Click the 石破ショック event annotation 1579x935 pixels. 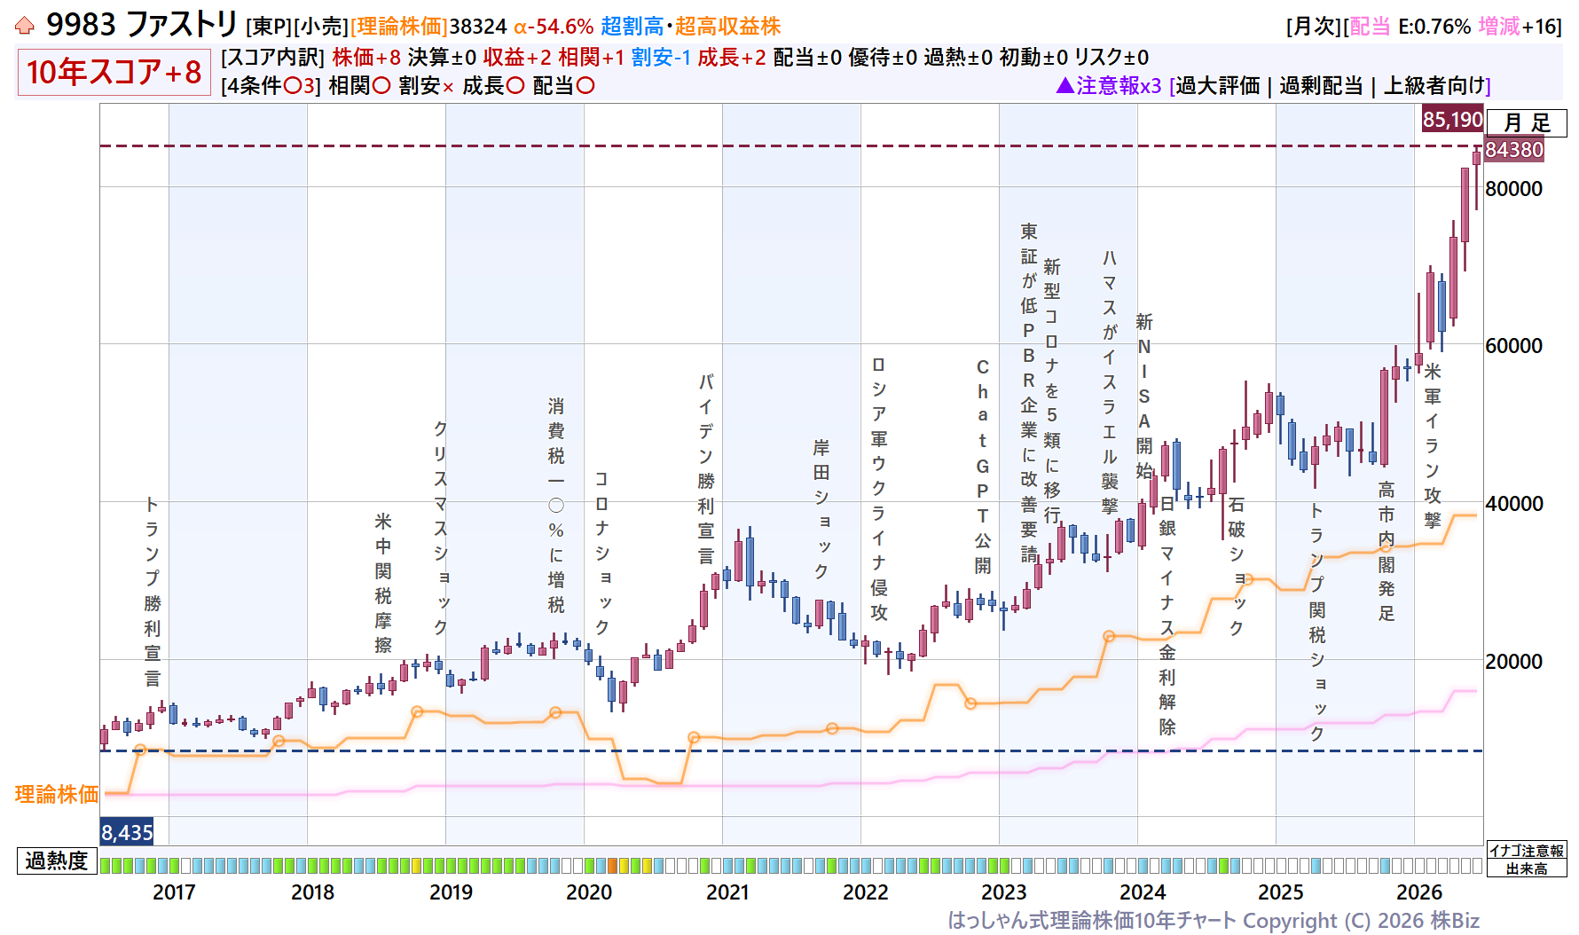click(x=1237, y=566)
